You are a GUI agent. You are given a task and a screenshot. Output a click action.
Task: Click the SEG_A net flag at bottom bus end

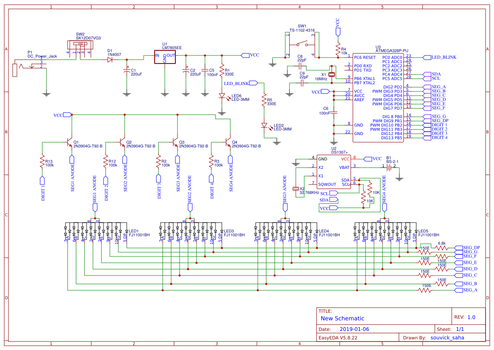(466, 290)
